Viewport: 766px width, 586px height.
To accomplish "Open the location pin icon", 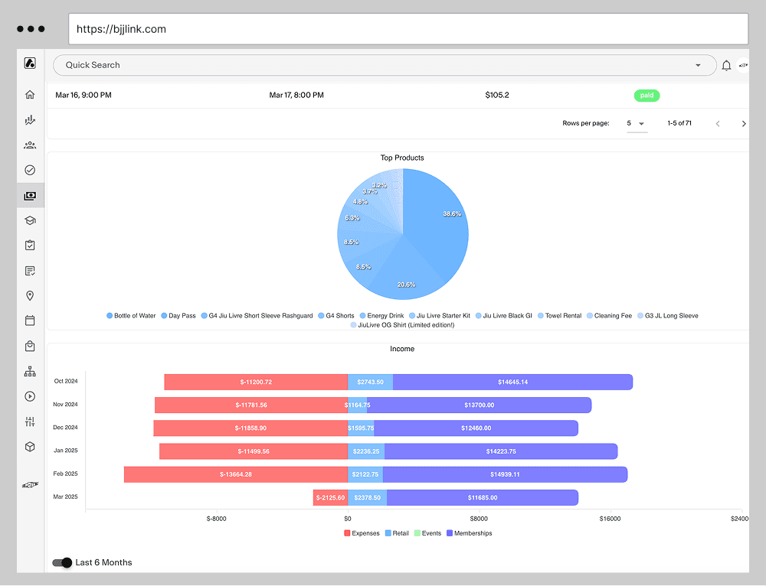I will 30,295.
